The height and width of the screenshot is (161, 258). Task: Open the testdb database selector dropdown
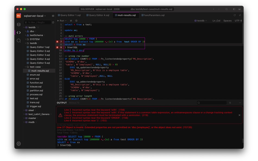201,21
